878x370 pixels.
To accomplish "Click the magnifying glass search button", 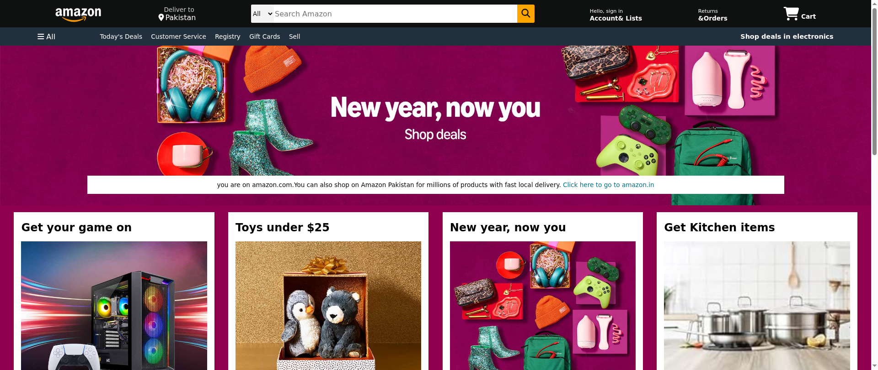I will click(x=525, y=14).
